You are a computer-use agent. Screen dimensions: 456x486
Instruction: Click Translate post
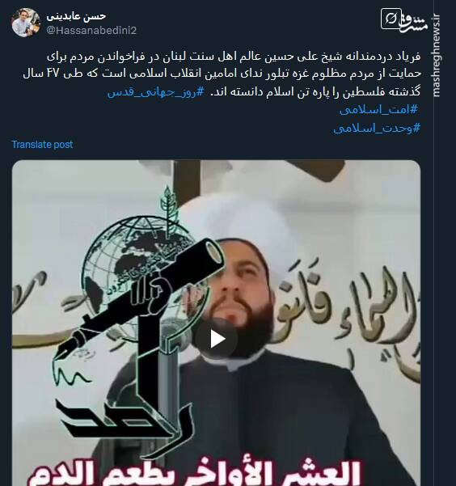tap(42, 145)
